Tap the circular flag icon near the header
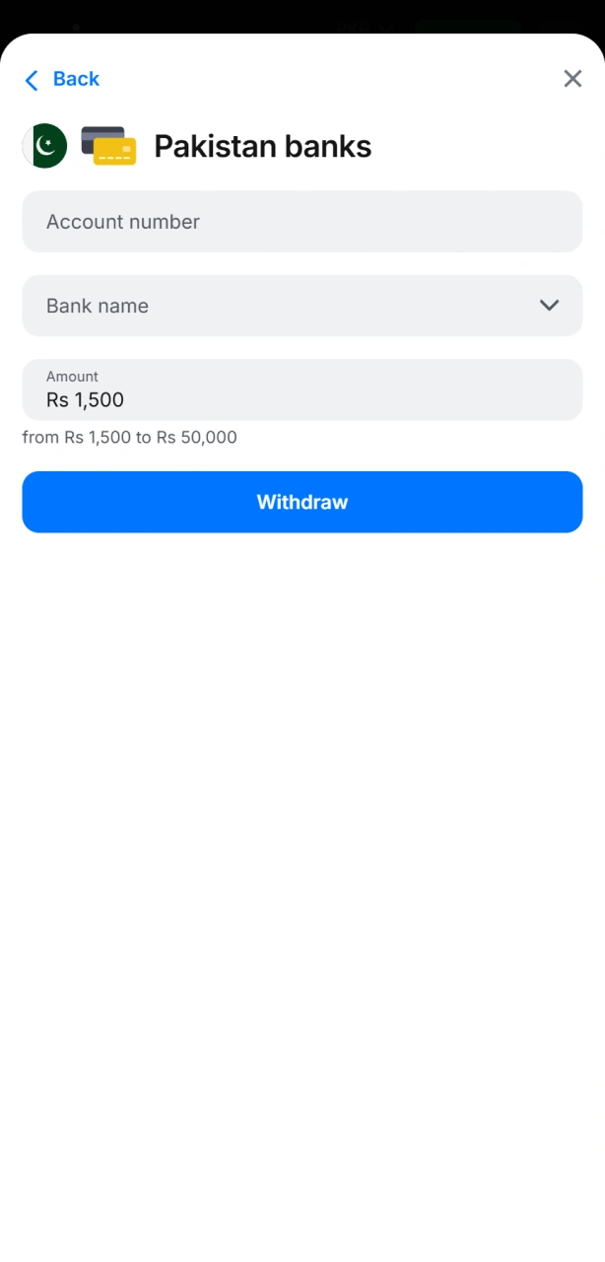The width and height of the screenshot is (605, 1262). pos(43,145)
